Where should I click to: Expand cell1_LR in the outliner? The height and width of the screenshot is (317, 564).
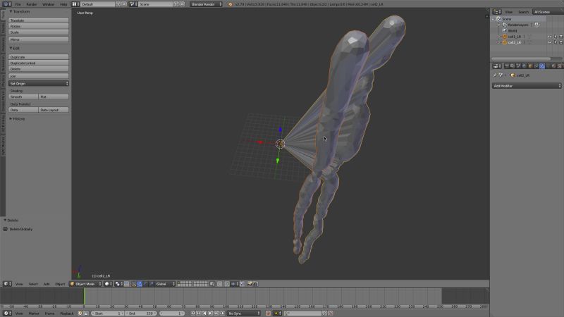499,37
